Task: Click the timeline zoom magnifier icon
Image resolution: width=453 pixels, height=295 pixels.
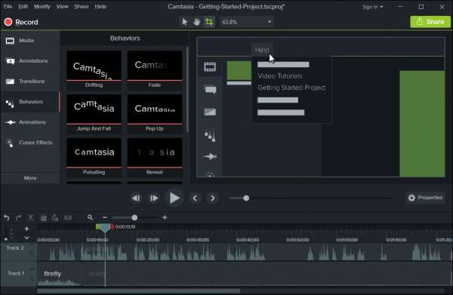Action: coord(90,217)
